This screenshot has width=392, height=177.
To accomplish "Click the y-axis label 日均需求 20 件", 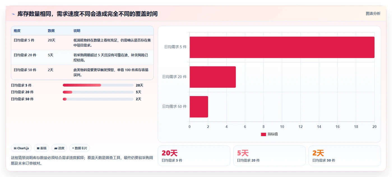I will pyautogui.click(x=175, y=77).
